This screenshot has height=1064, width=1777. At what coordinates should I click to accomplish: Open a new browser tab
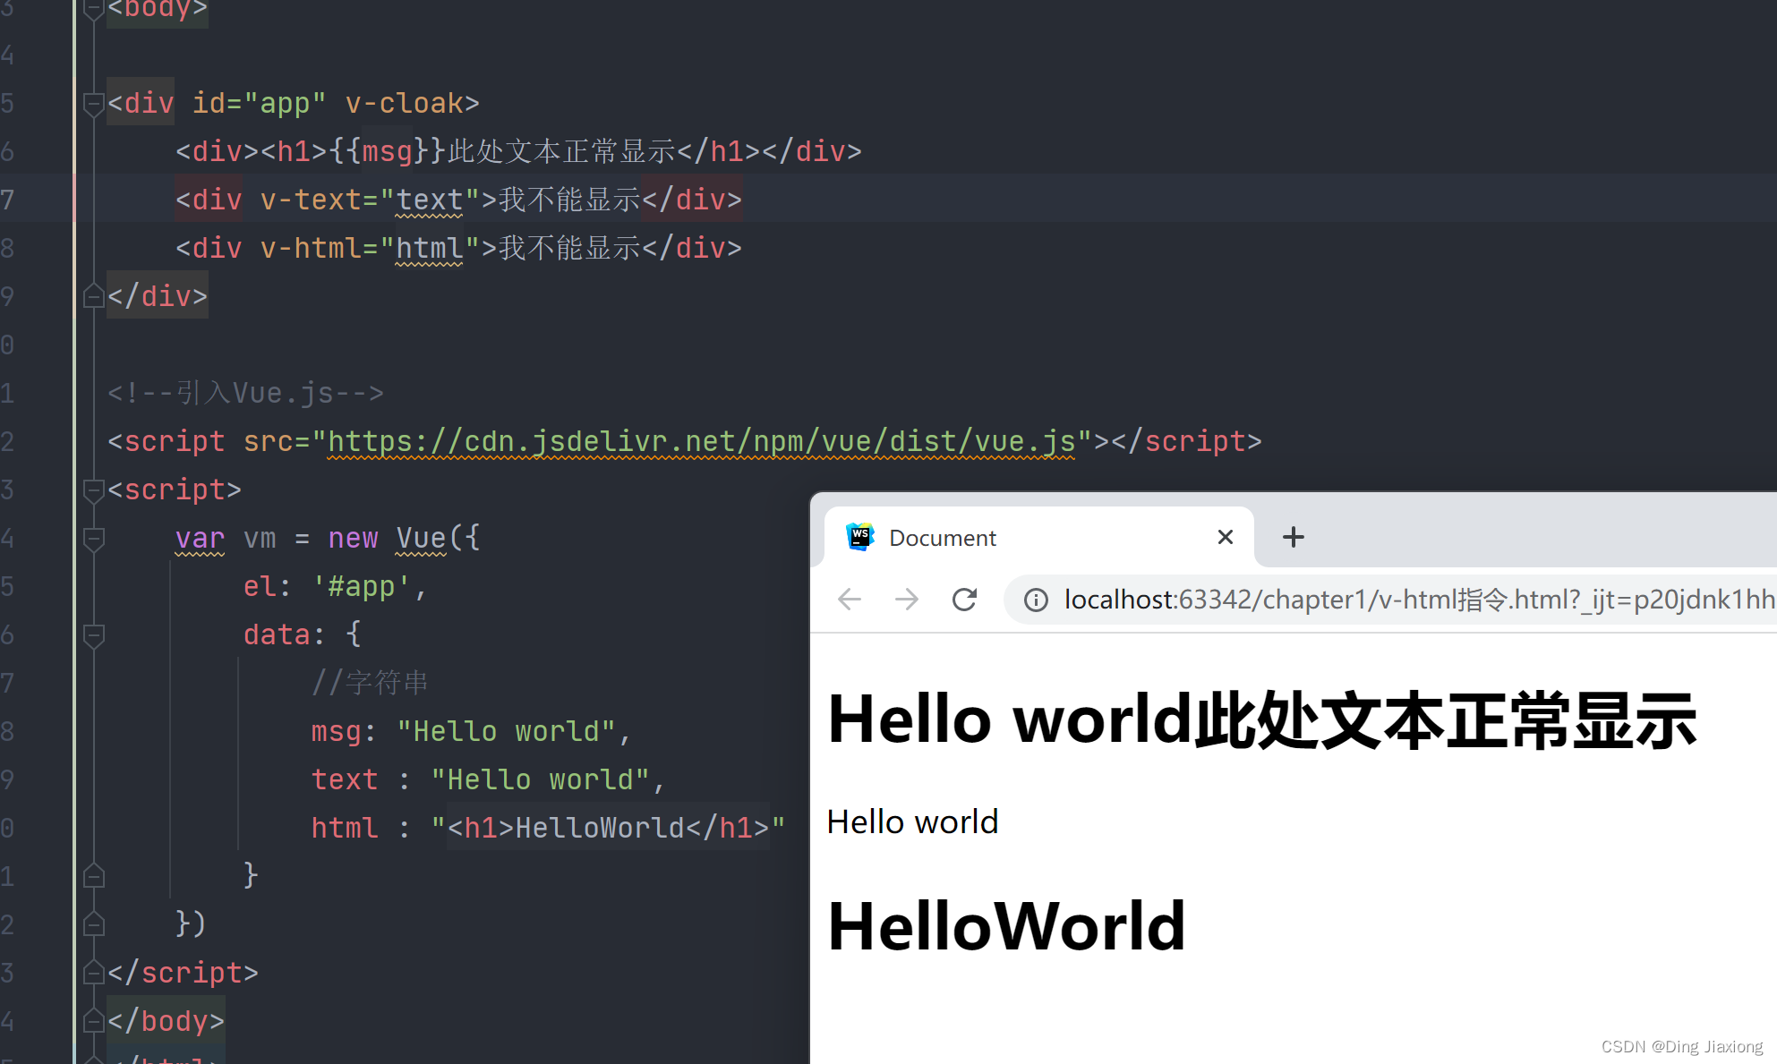click(x=1293, y=537)
